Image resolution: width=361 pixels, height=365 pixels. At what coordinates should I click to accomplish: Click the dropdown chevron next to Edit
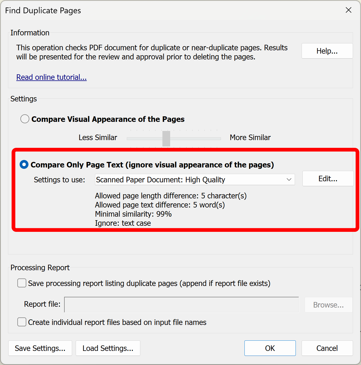click(x=289, y=180)
